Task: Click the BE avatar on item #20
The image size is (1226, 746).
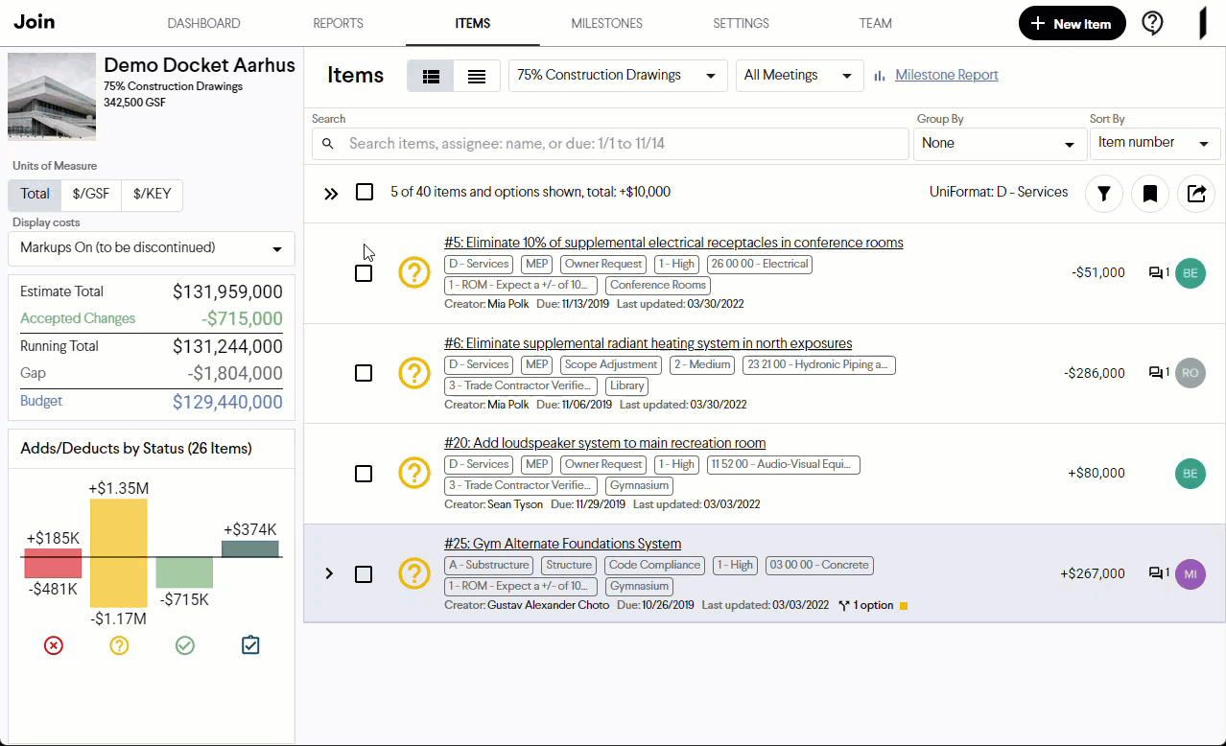Action: click(x=1191, y=474)
